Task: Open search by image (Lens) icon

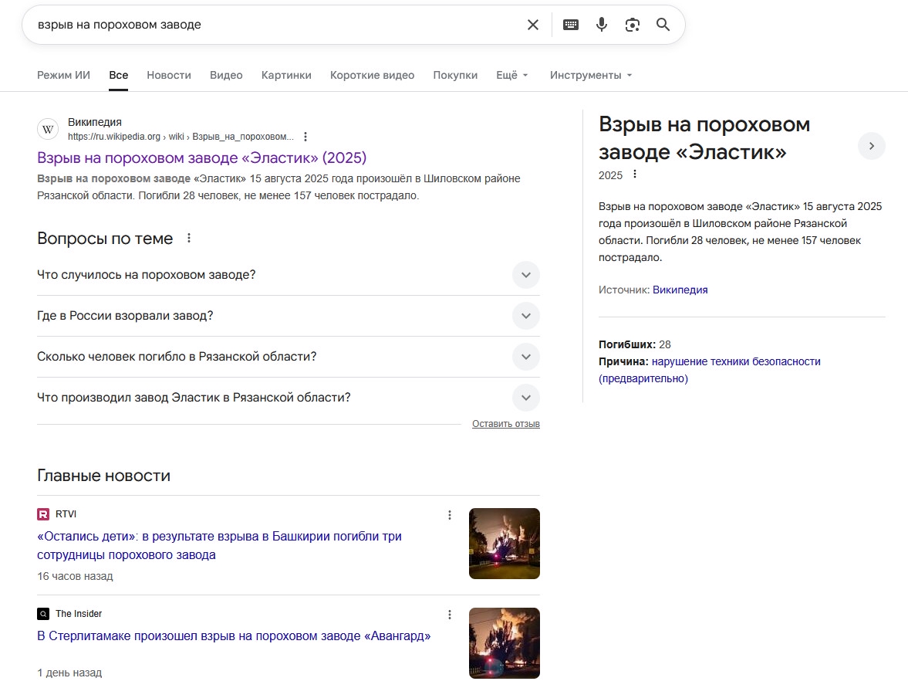Action: tap(633, 25)
